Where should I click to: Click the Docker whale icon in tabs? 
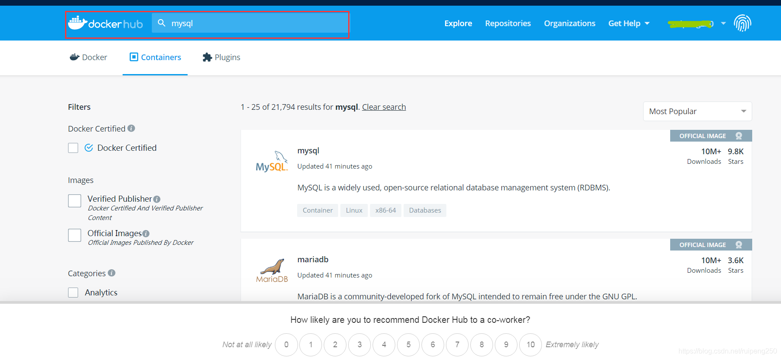75,57
